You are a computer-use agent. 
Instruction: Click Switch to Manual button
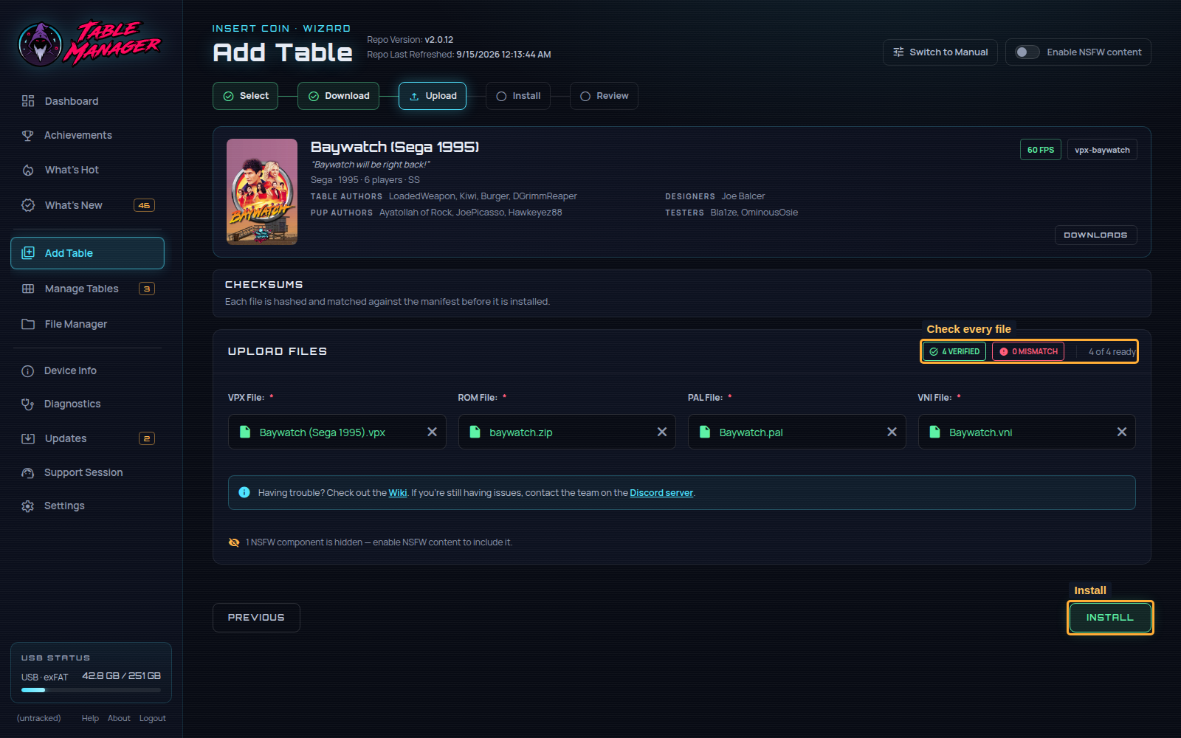coord(940,52)
